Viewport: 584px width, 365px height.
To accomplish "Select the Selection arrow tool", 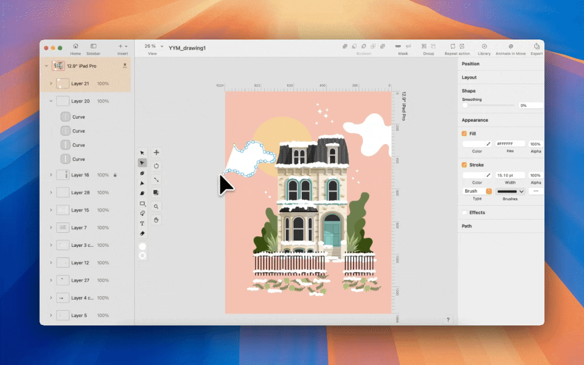I will point(142,153).
